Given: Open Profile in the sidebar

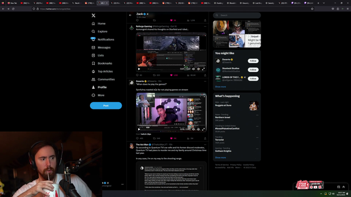Looking at the screenshot, I should click(x=99, y=88).
